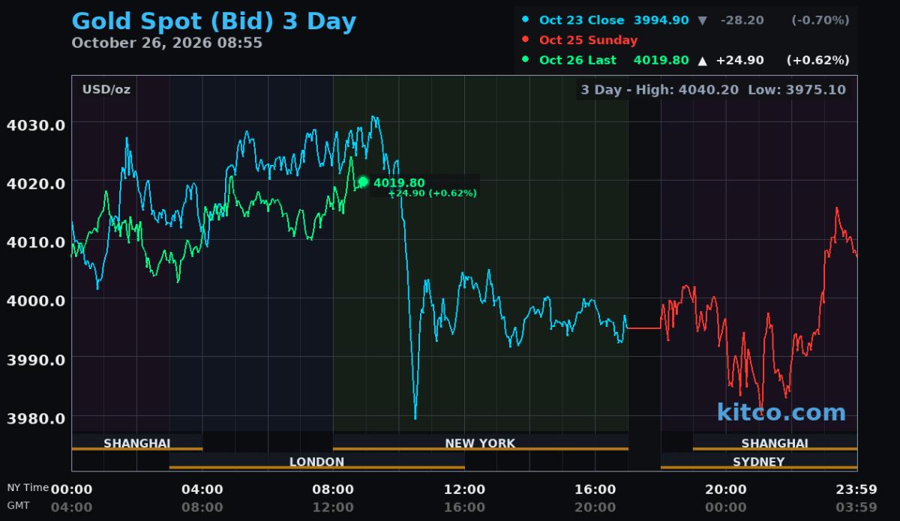Screen dimensions: 900x521
Task: Click (+0.62%) in the Oct 26 legend row
Action: click(817, 60)
